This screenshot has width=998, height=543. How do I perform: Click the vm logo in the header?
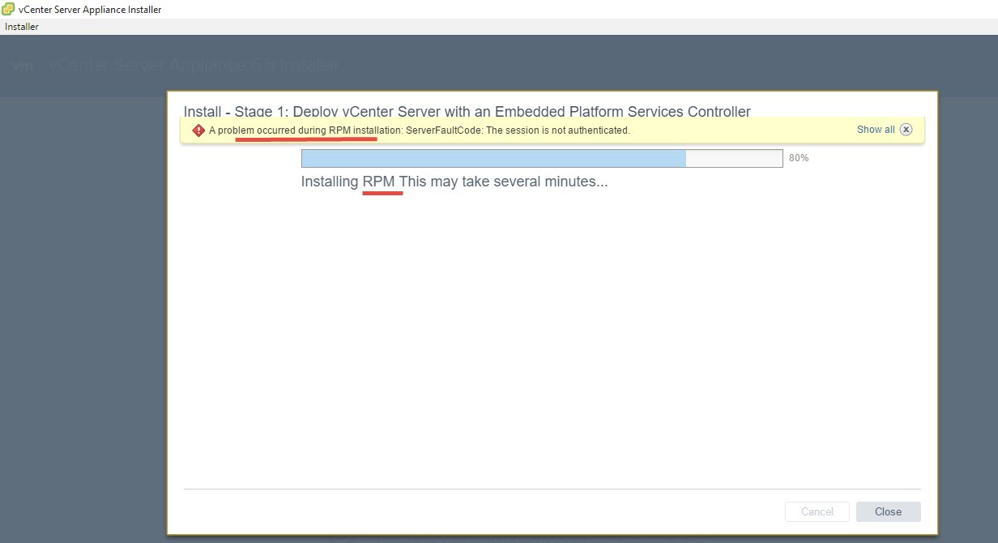23,64
